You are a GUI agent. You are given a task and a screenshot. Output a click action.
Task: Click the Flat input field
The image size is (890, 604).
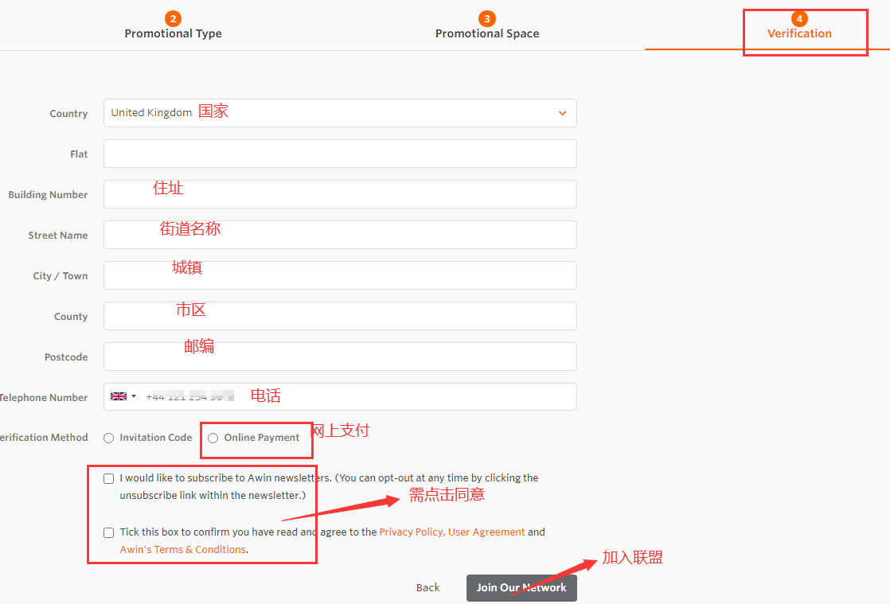click(x=340, y=154)
